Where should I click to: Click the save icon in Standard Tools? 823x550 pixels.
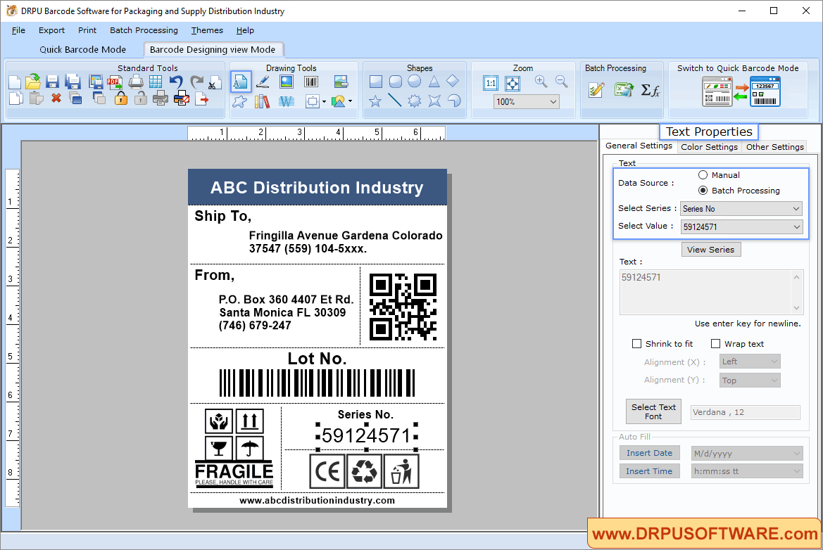click(x=52, y=82)
